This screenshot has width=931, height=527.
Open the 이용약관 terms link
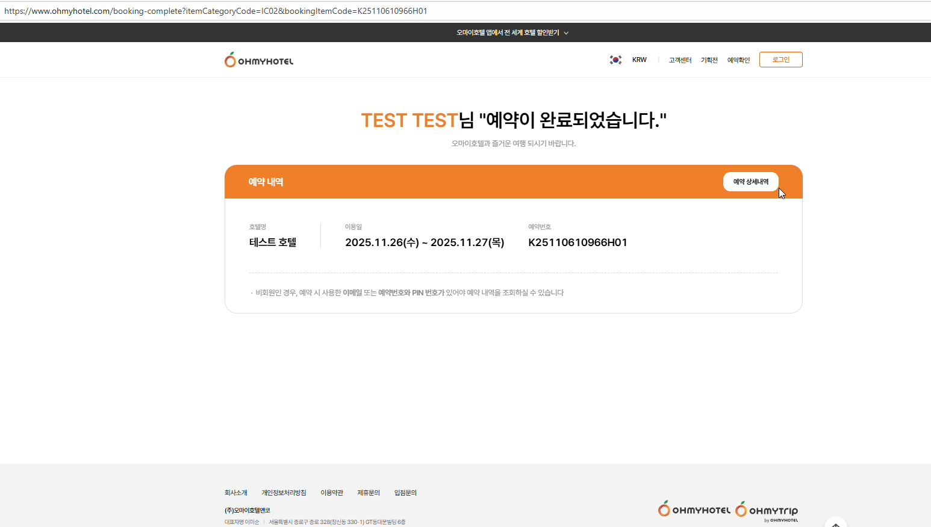331,493
